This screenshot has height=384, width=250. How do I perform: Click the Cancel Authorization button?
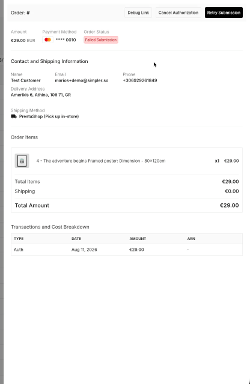(178, 13)
